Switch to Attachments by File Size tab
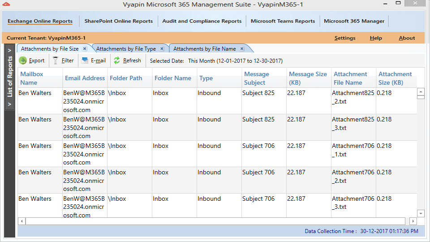This screenshot has height=242, width=430. pos(50,49)
